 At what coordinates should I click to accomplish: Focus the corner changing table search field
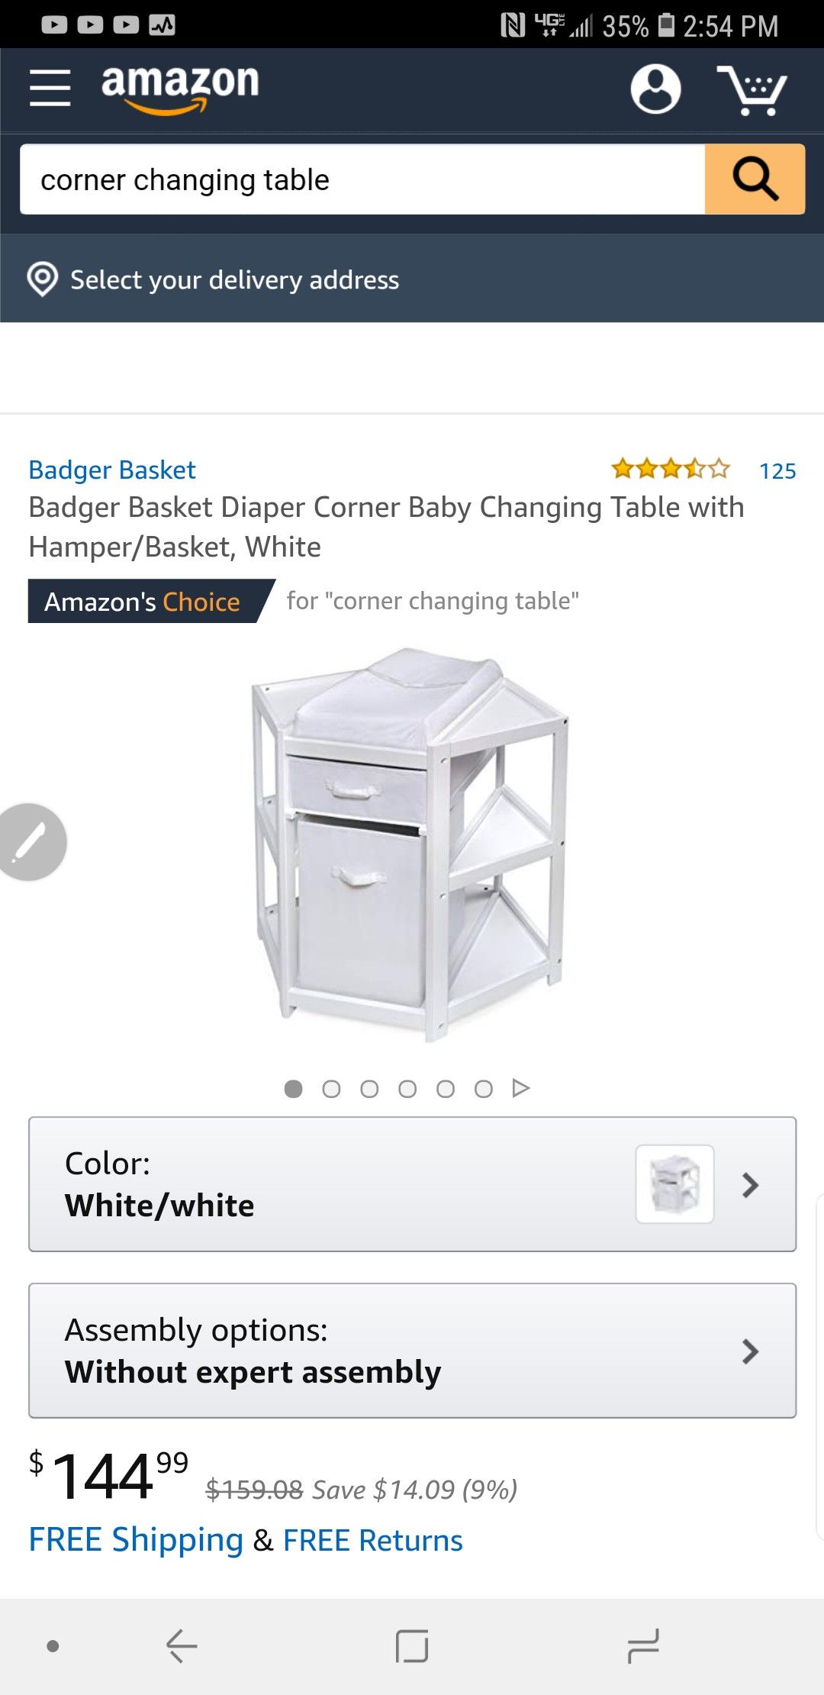pos(362,179)
